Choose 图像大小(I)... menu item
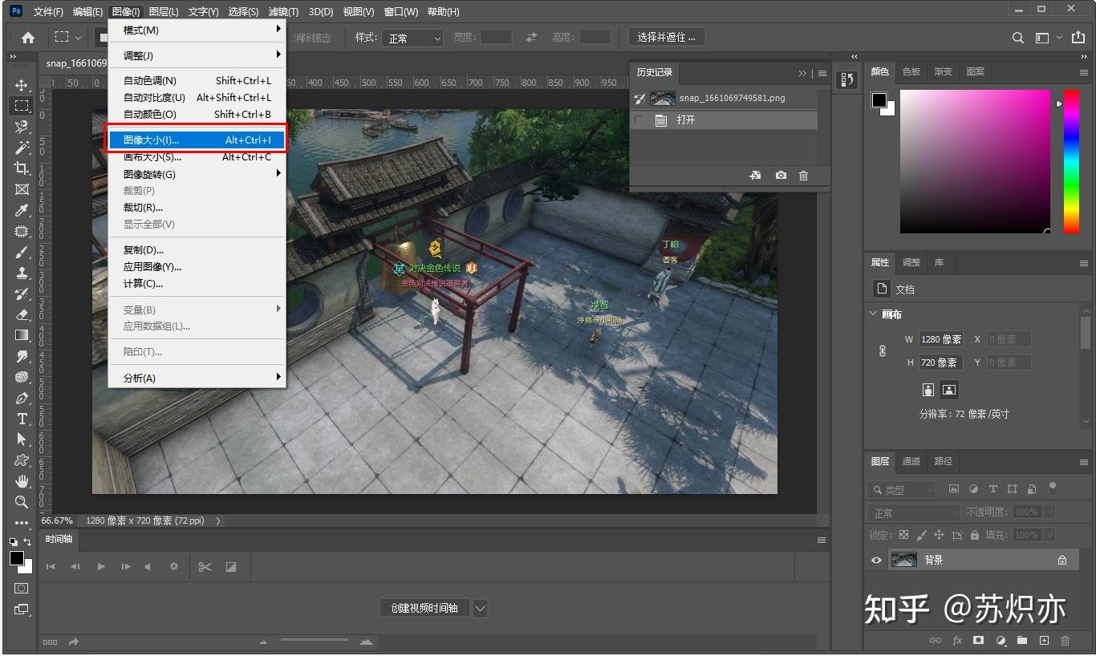This screenshot has height=656, width=1096. click(197, 140)
